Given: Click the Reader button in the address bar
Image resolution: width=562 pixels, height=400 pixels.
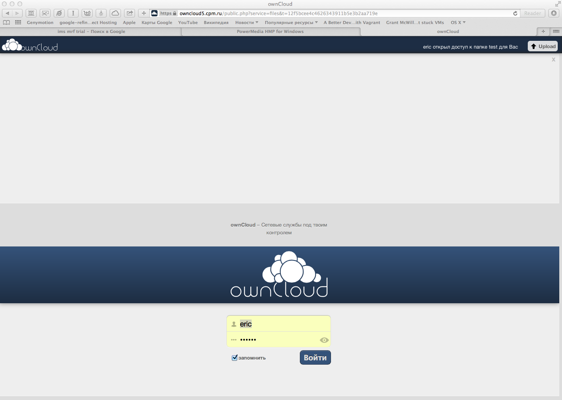Looking at the screenshot, I should 532,13.
